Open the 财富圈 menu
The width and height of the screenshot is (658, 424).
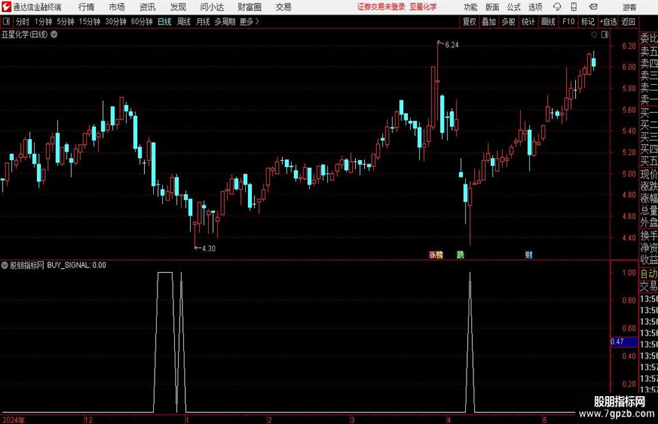point(249,7)
